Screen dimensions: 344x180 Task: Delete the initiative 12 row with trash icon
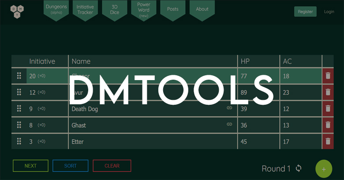(328, 92)
